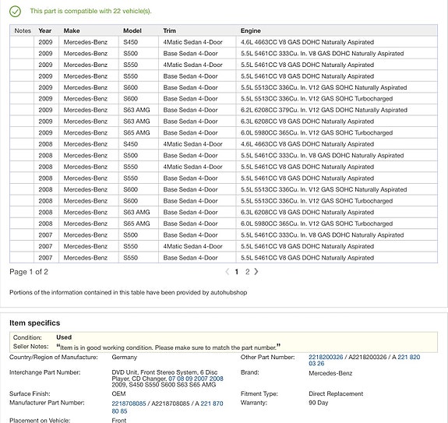This screenshot has height=423, width=448.
Task: Click the Make column header
Action: click(x=72, y=30)
